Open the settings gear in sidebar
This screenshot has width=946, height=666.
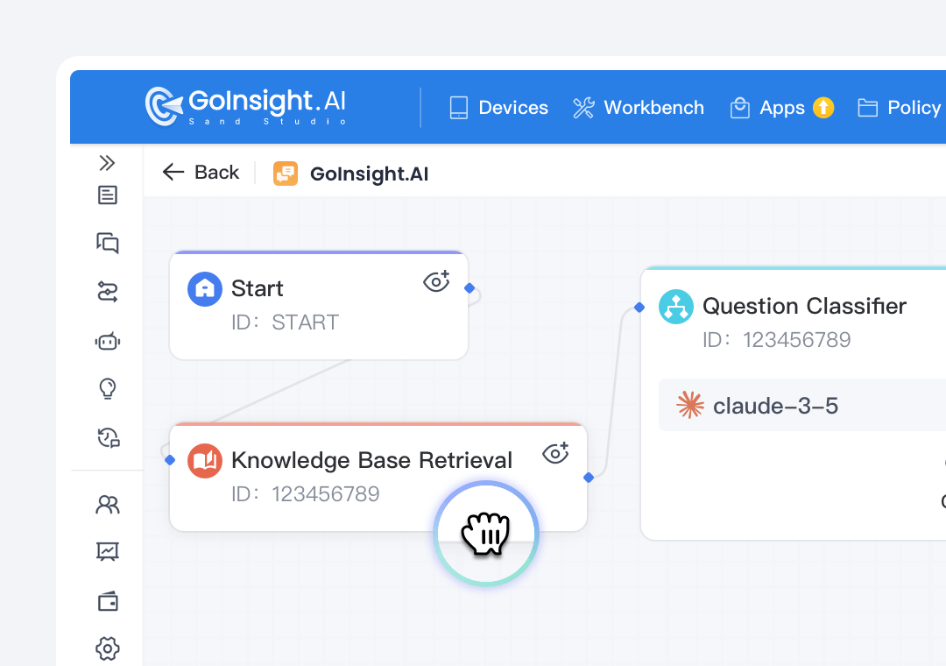tap(108, 648)
